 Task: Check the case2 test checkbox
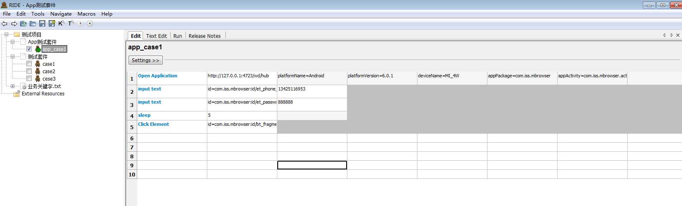pos(29,71)
